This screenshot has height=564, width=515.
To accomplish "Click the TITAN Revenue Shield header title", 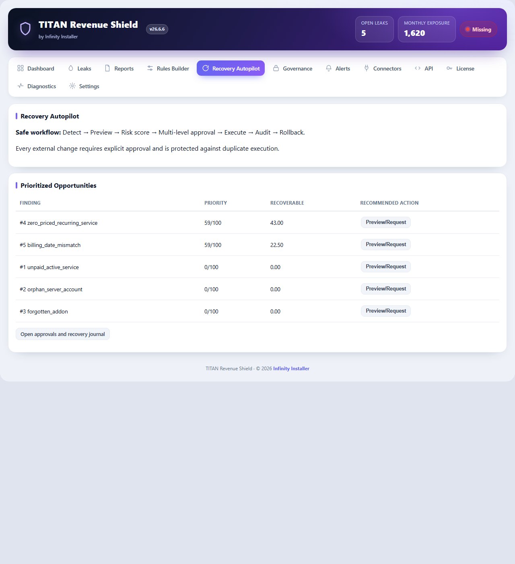I will point(88,25).
